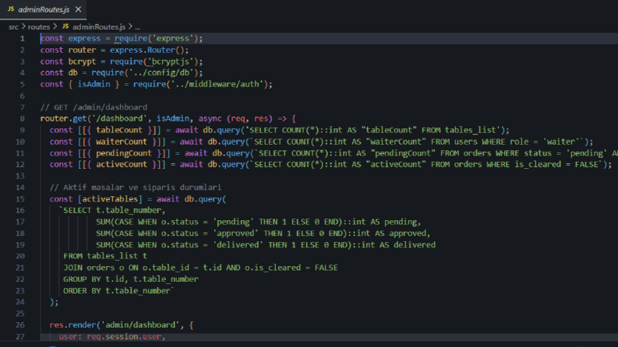Click 'activeCount' variable on line 12
Screen dimensions: 618x347
coord(122,164)
